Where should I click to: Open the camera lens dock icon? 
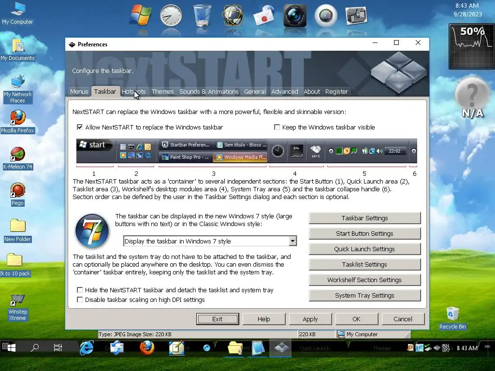tap(295, 15)
